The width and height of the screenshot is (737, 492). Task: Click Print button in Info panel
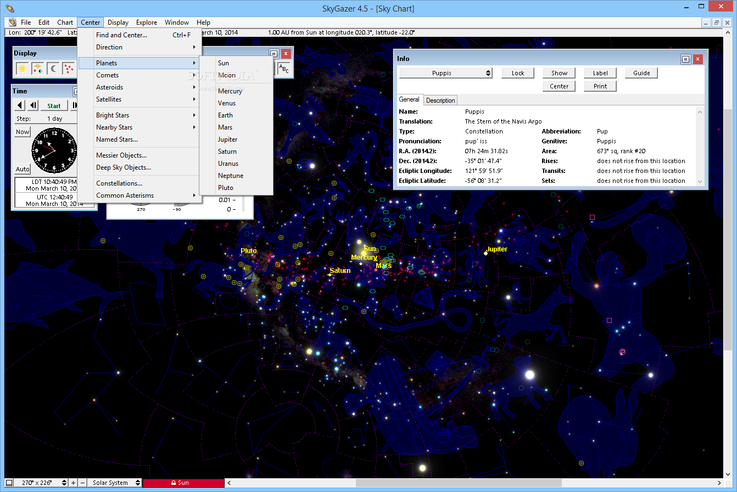600,86
